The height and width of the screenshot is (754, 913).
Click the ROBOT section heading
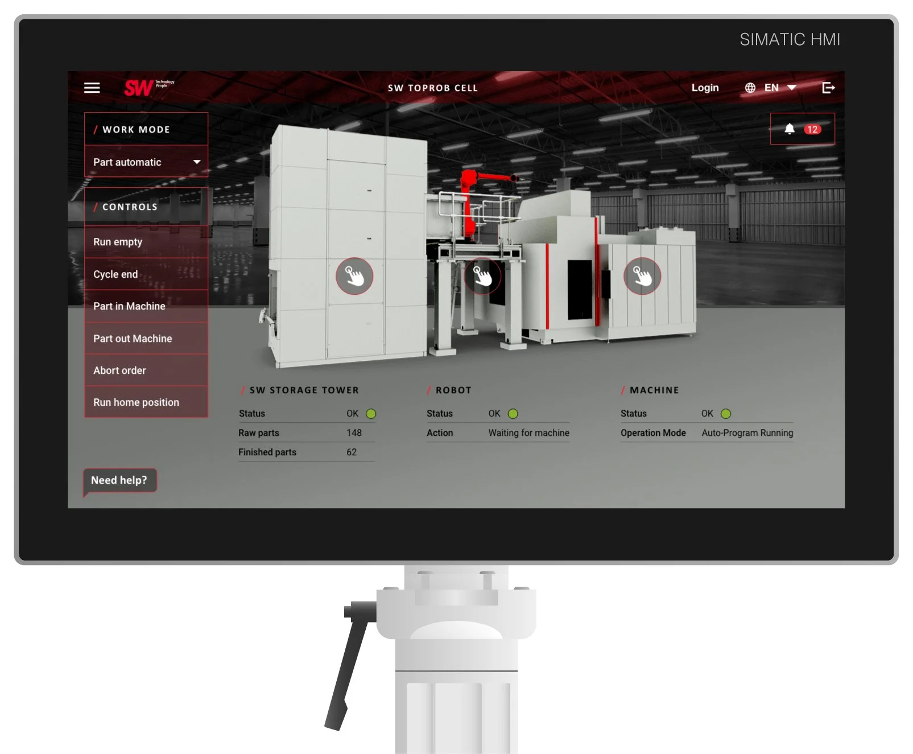453,390
